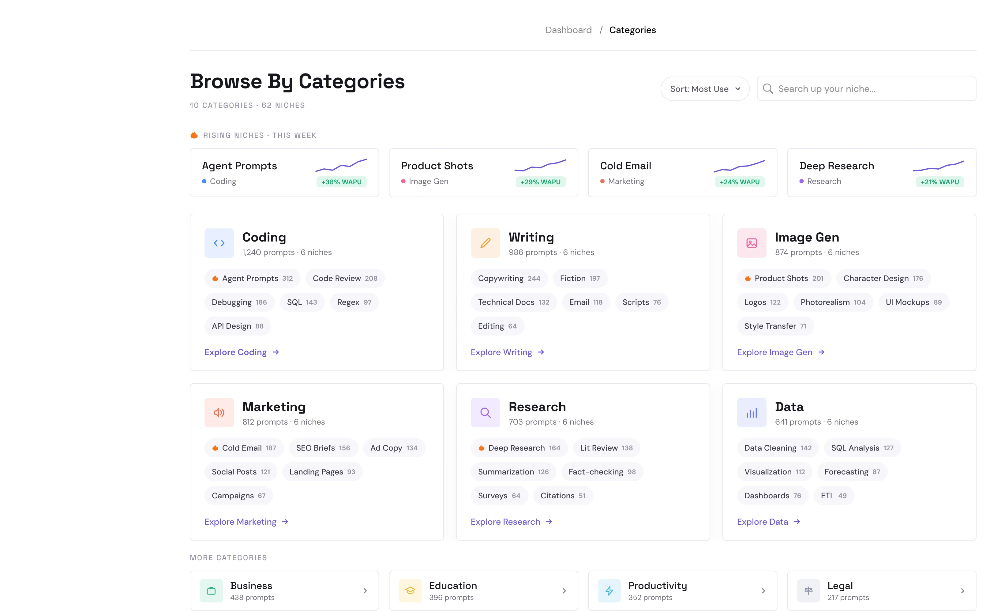
Task: Select the Copywriting niche chip
Action: click(x=509, y=279)
